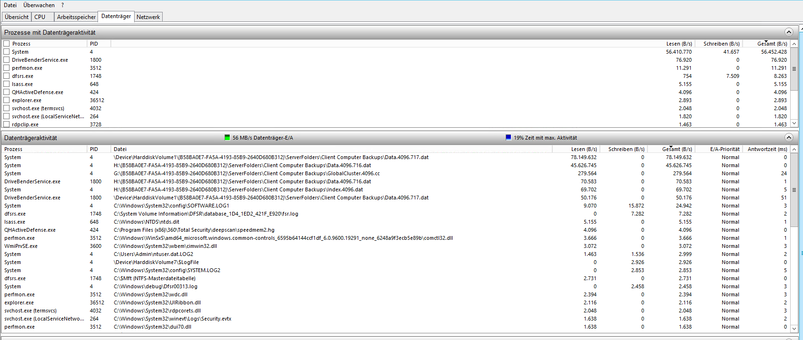Go to the Übersicht tab

pos(17,17)
